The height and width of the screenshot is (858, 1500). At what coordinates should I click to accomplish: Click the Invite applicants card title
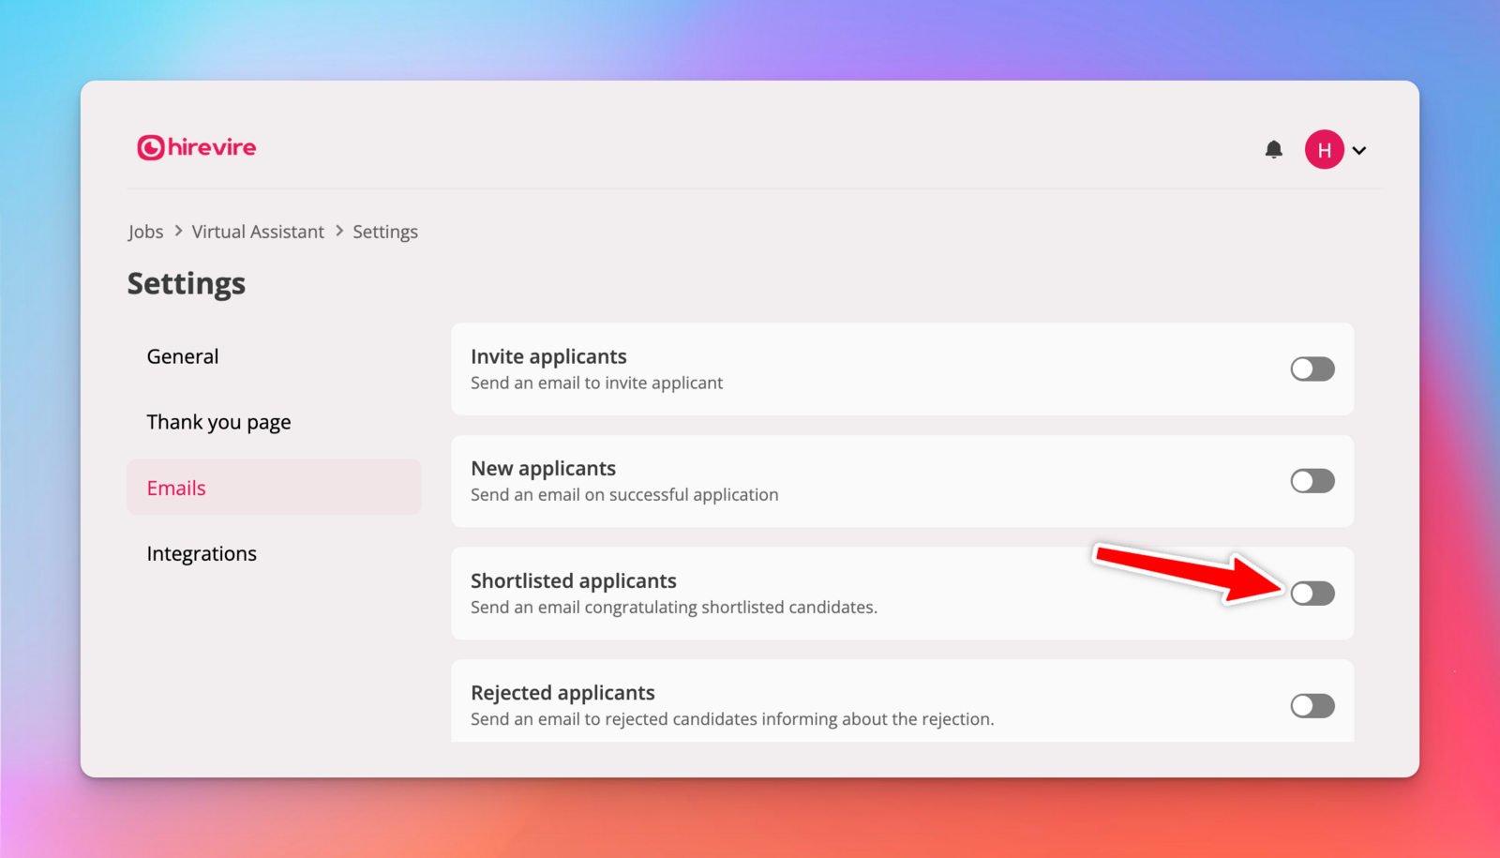click(548, 356)
